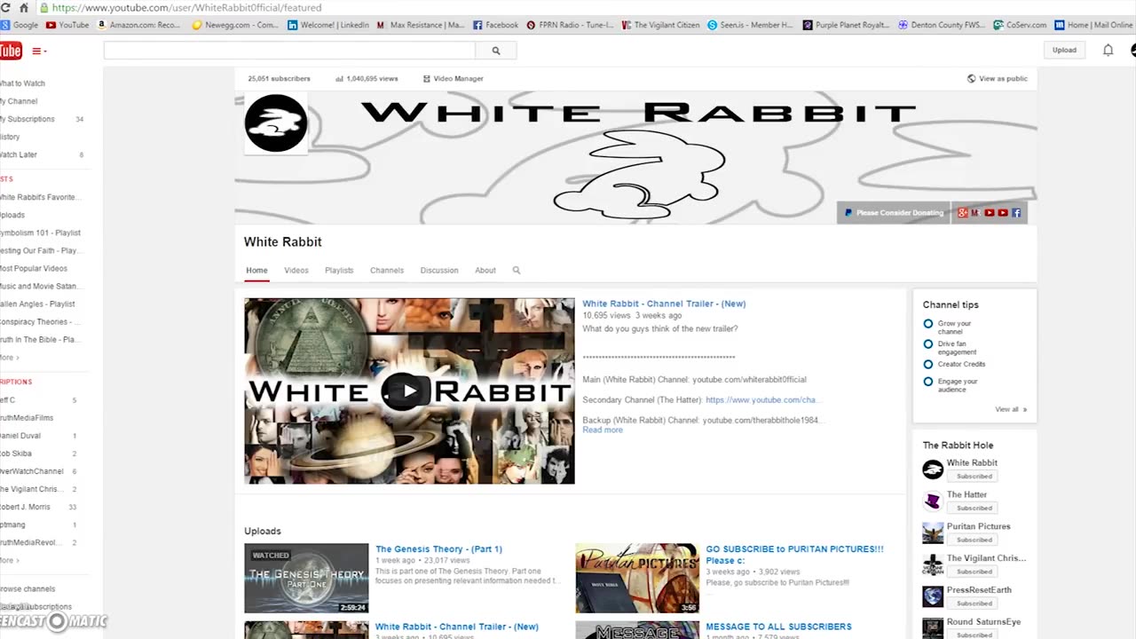Switch to the Home tab
1136x639 pixels.
tap(256, 271)
